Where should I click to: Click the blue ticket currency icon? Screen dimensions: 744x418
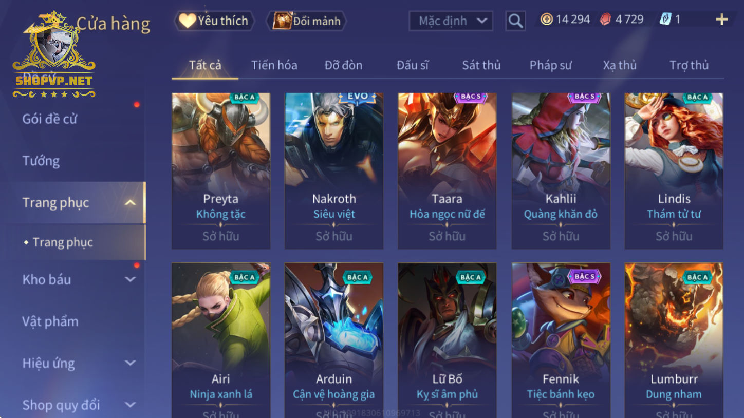point(665,20)
